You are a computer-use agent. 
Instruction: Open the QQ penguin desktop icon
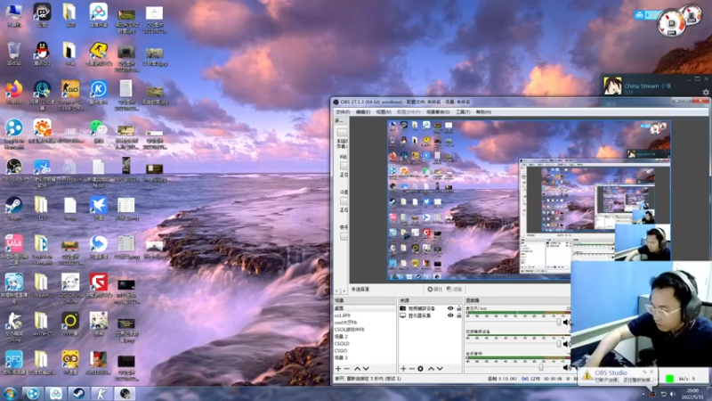click(x=42, y=53)
